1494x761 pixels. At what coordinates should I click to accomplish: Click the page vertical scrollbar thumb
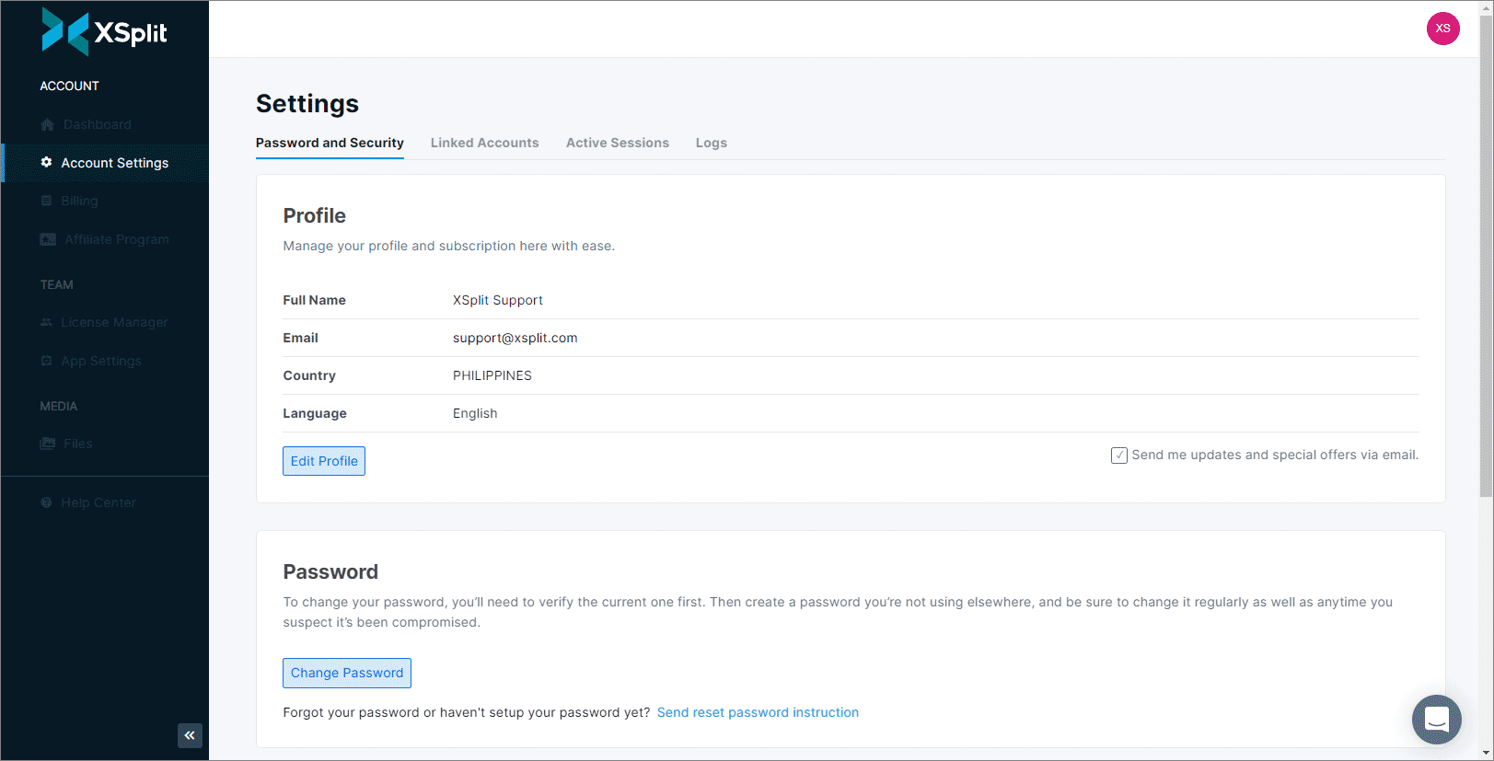pos(1486,257)
